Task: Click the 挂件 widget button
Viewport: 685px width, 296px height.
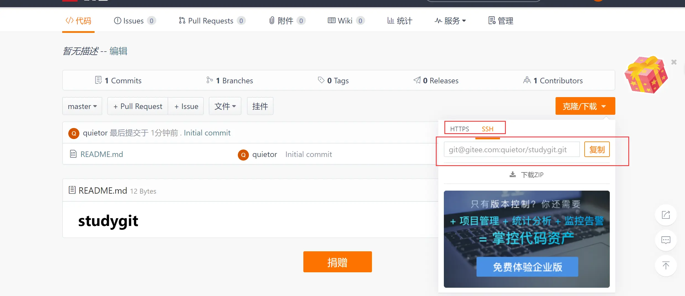Action: (260, 106)
